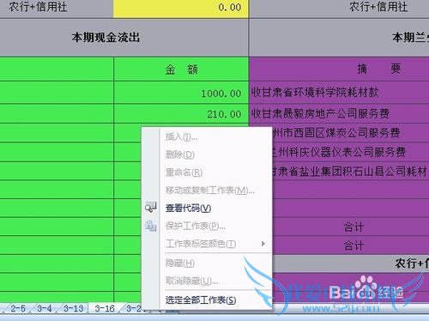Click greyed 重命名(R) menu entry
The width and height of the screenshot is (429, 321).
click(x=215, y=173)
